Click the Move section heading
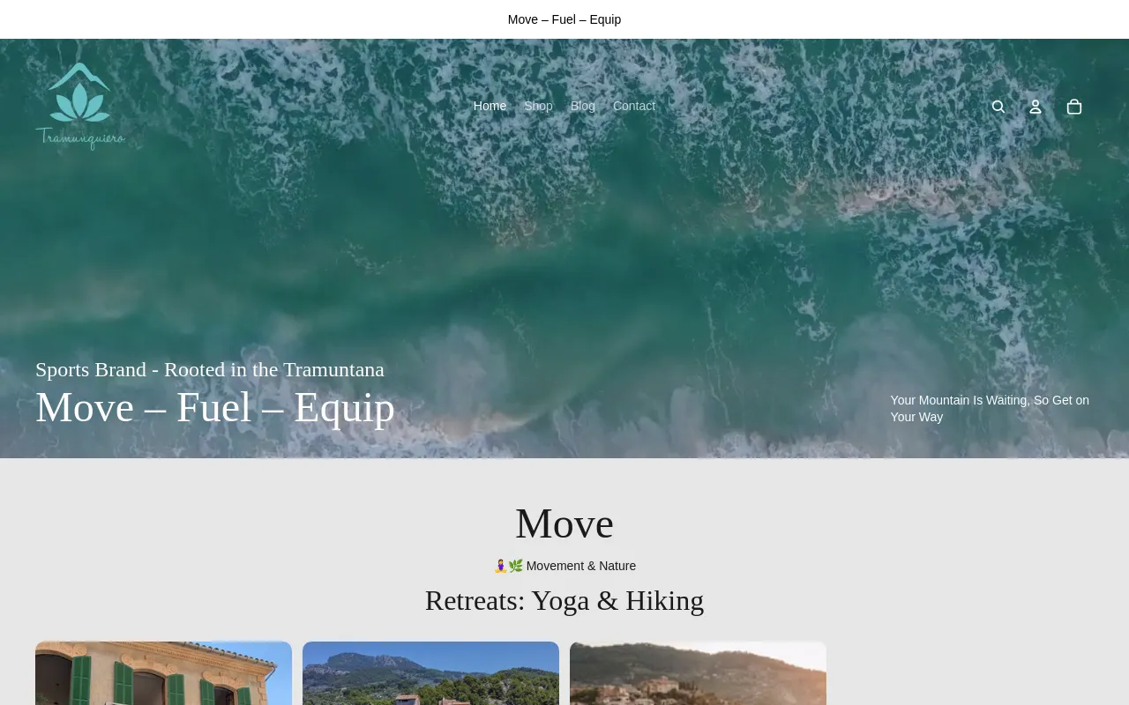 (x=564, y=523)
